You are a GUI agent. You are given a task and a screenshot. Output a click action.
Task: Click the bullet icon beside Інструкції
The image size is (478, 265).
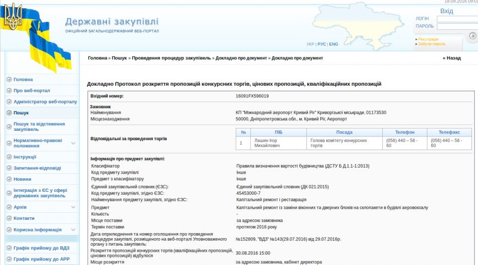[9, 157]
